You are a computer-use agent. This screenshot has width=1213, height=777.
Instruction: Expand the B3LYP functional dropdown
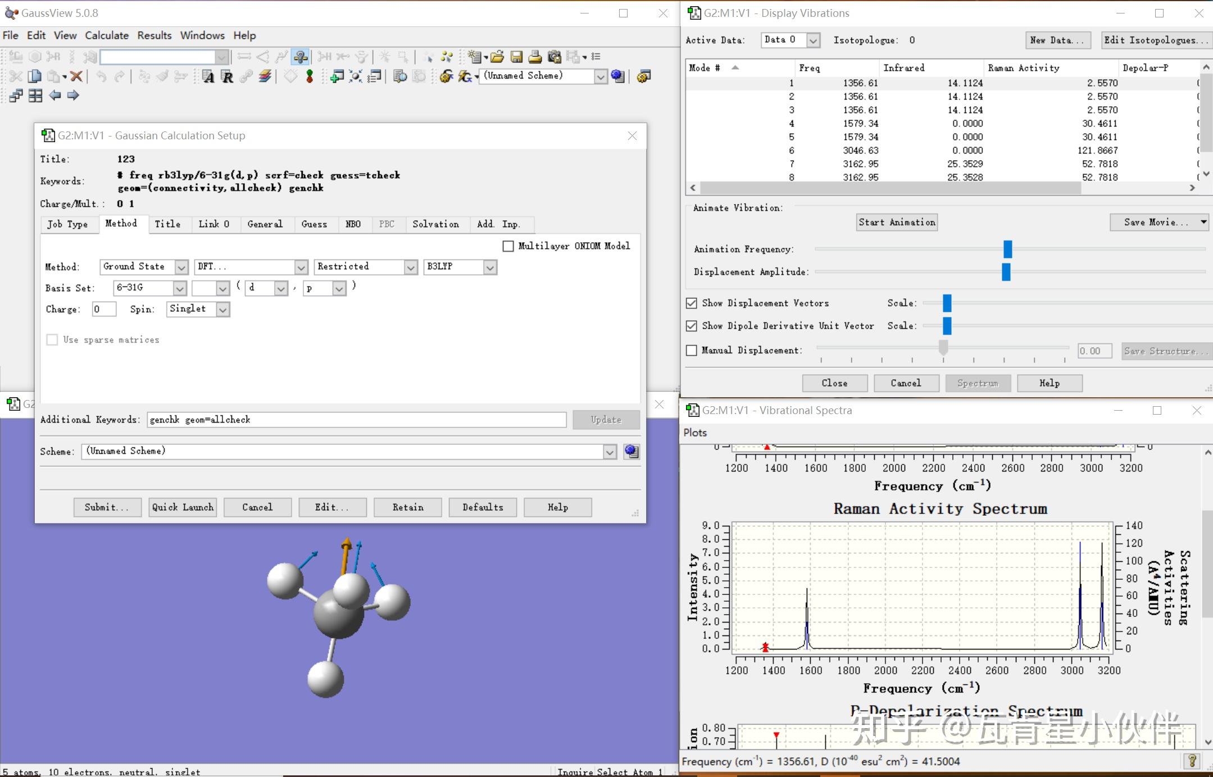(x=489, y=267)
